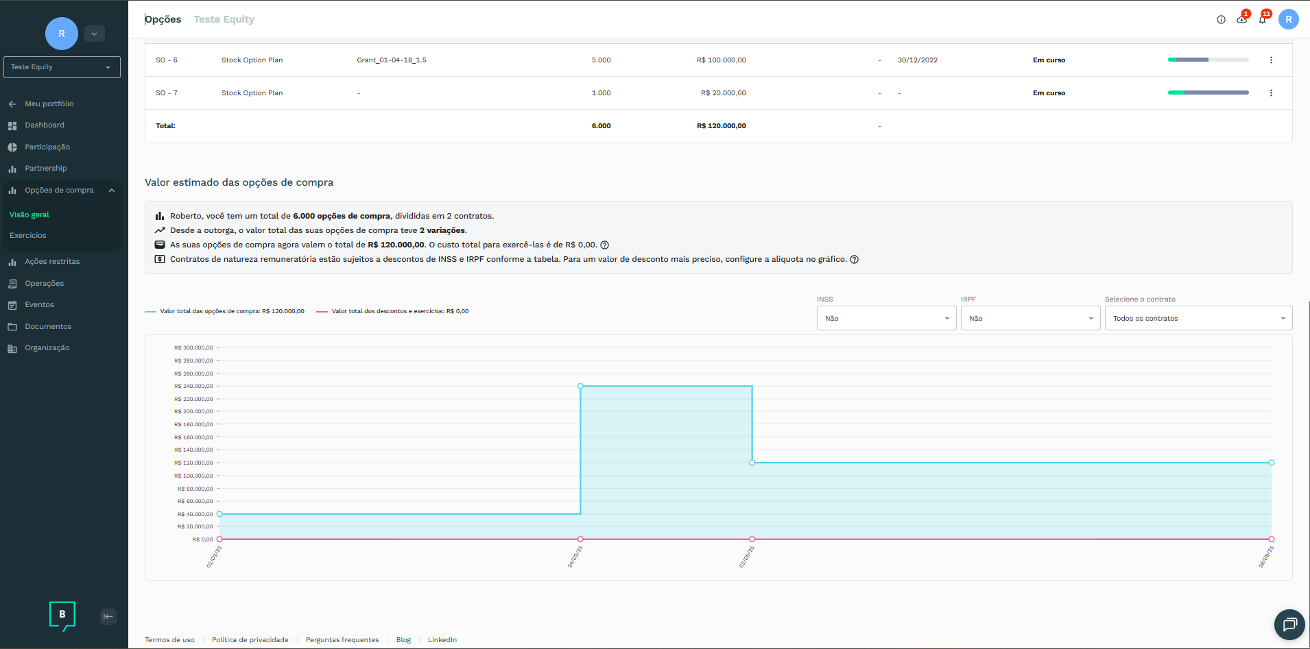This screenshot has height=649, width=1310.
Task: Open three-dot menu for SO - 7 row
Action: [x=1271, y=93]
